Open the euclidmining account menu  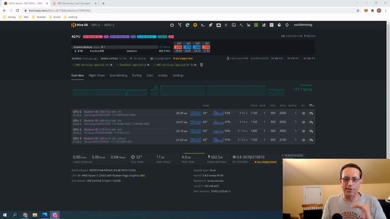tap(303, 25)
